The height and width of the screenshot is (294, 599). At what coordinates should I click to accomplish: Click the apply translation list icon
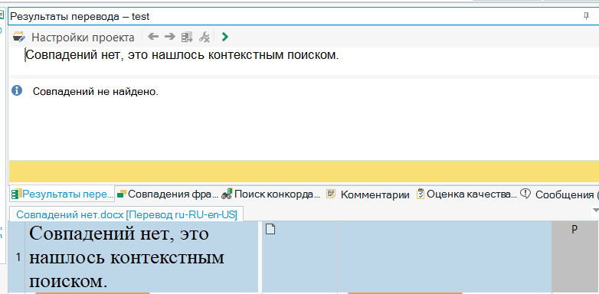(x=187, y=37)
